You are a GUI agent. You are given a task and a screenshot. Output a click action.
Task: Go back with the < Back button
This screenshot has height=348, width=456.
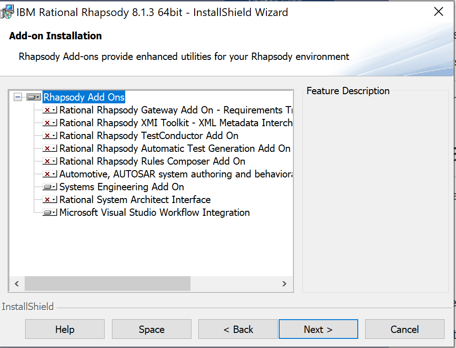(238, 329)
